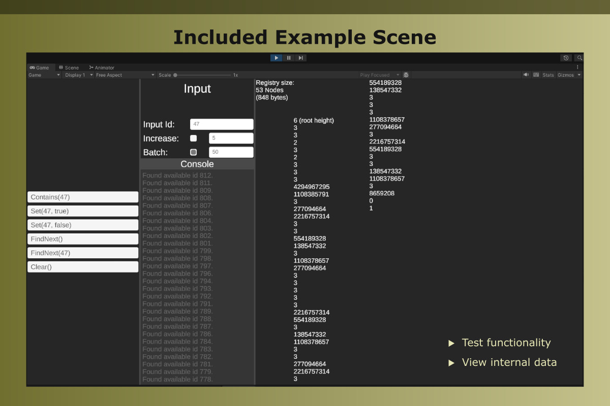Click the Input Id field showing 47

tap(222, 124)
